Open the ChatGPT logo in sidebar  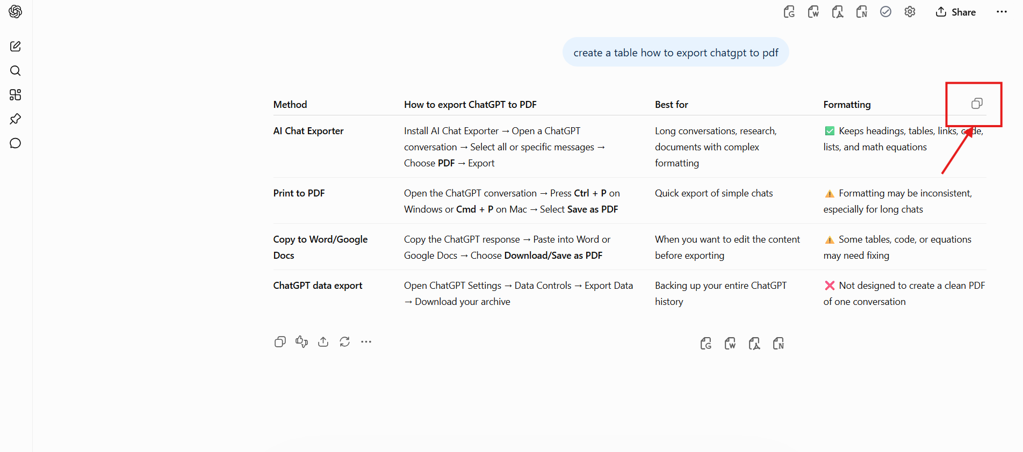(x=16, y=11)
